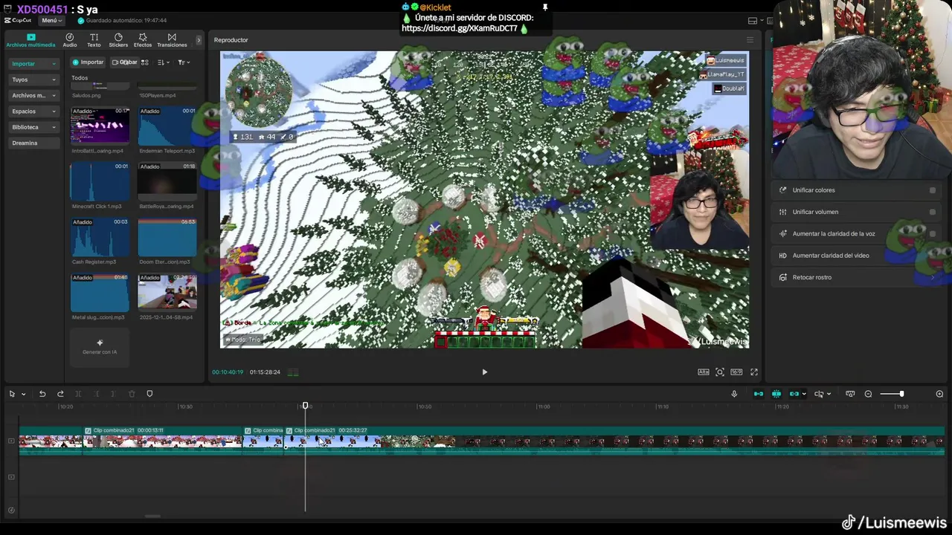Open the Archivos multimedia tab
Screen dimensions: 952x535
(x=30, y=40)
